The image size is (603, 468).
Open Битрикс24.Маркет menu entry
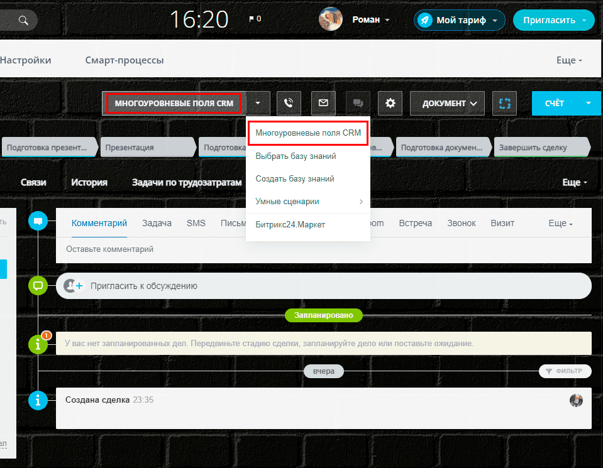[290, 225]
